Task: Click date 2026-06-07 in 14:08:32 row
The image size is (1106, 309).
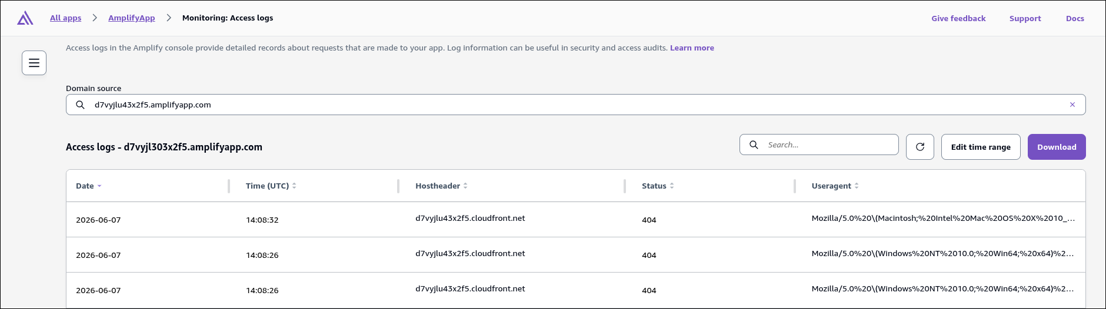Action: 98,220
